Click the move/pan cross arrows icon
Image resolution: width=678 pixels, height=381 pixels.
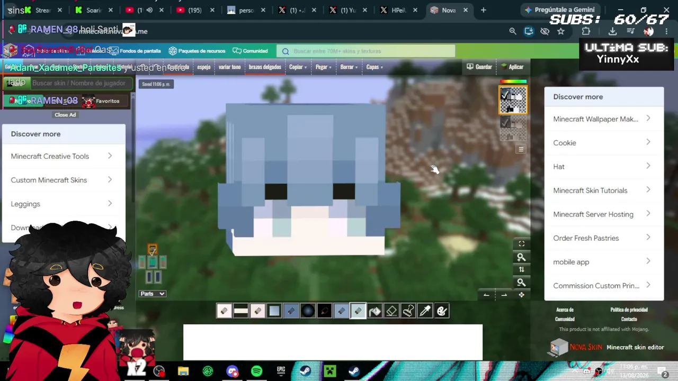point(521,295)
